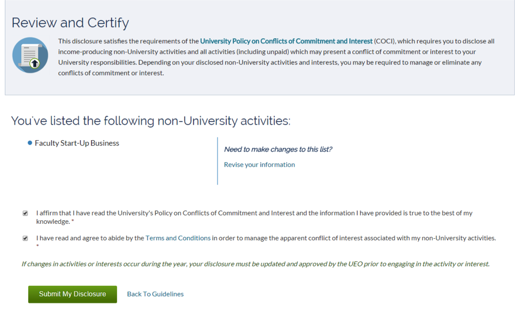
Task: Open University Policy on Conflicts of Commitment link
Action: [x=286, y=41]
